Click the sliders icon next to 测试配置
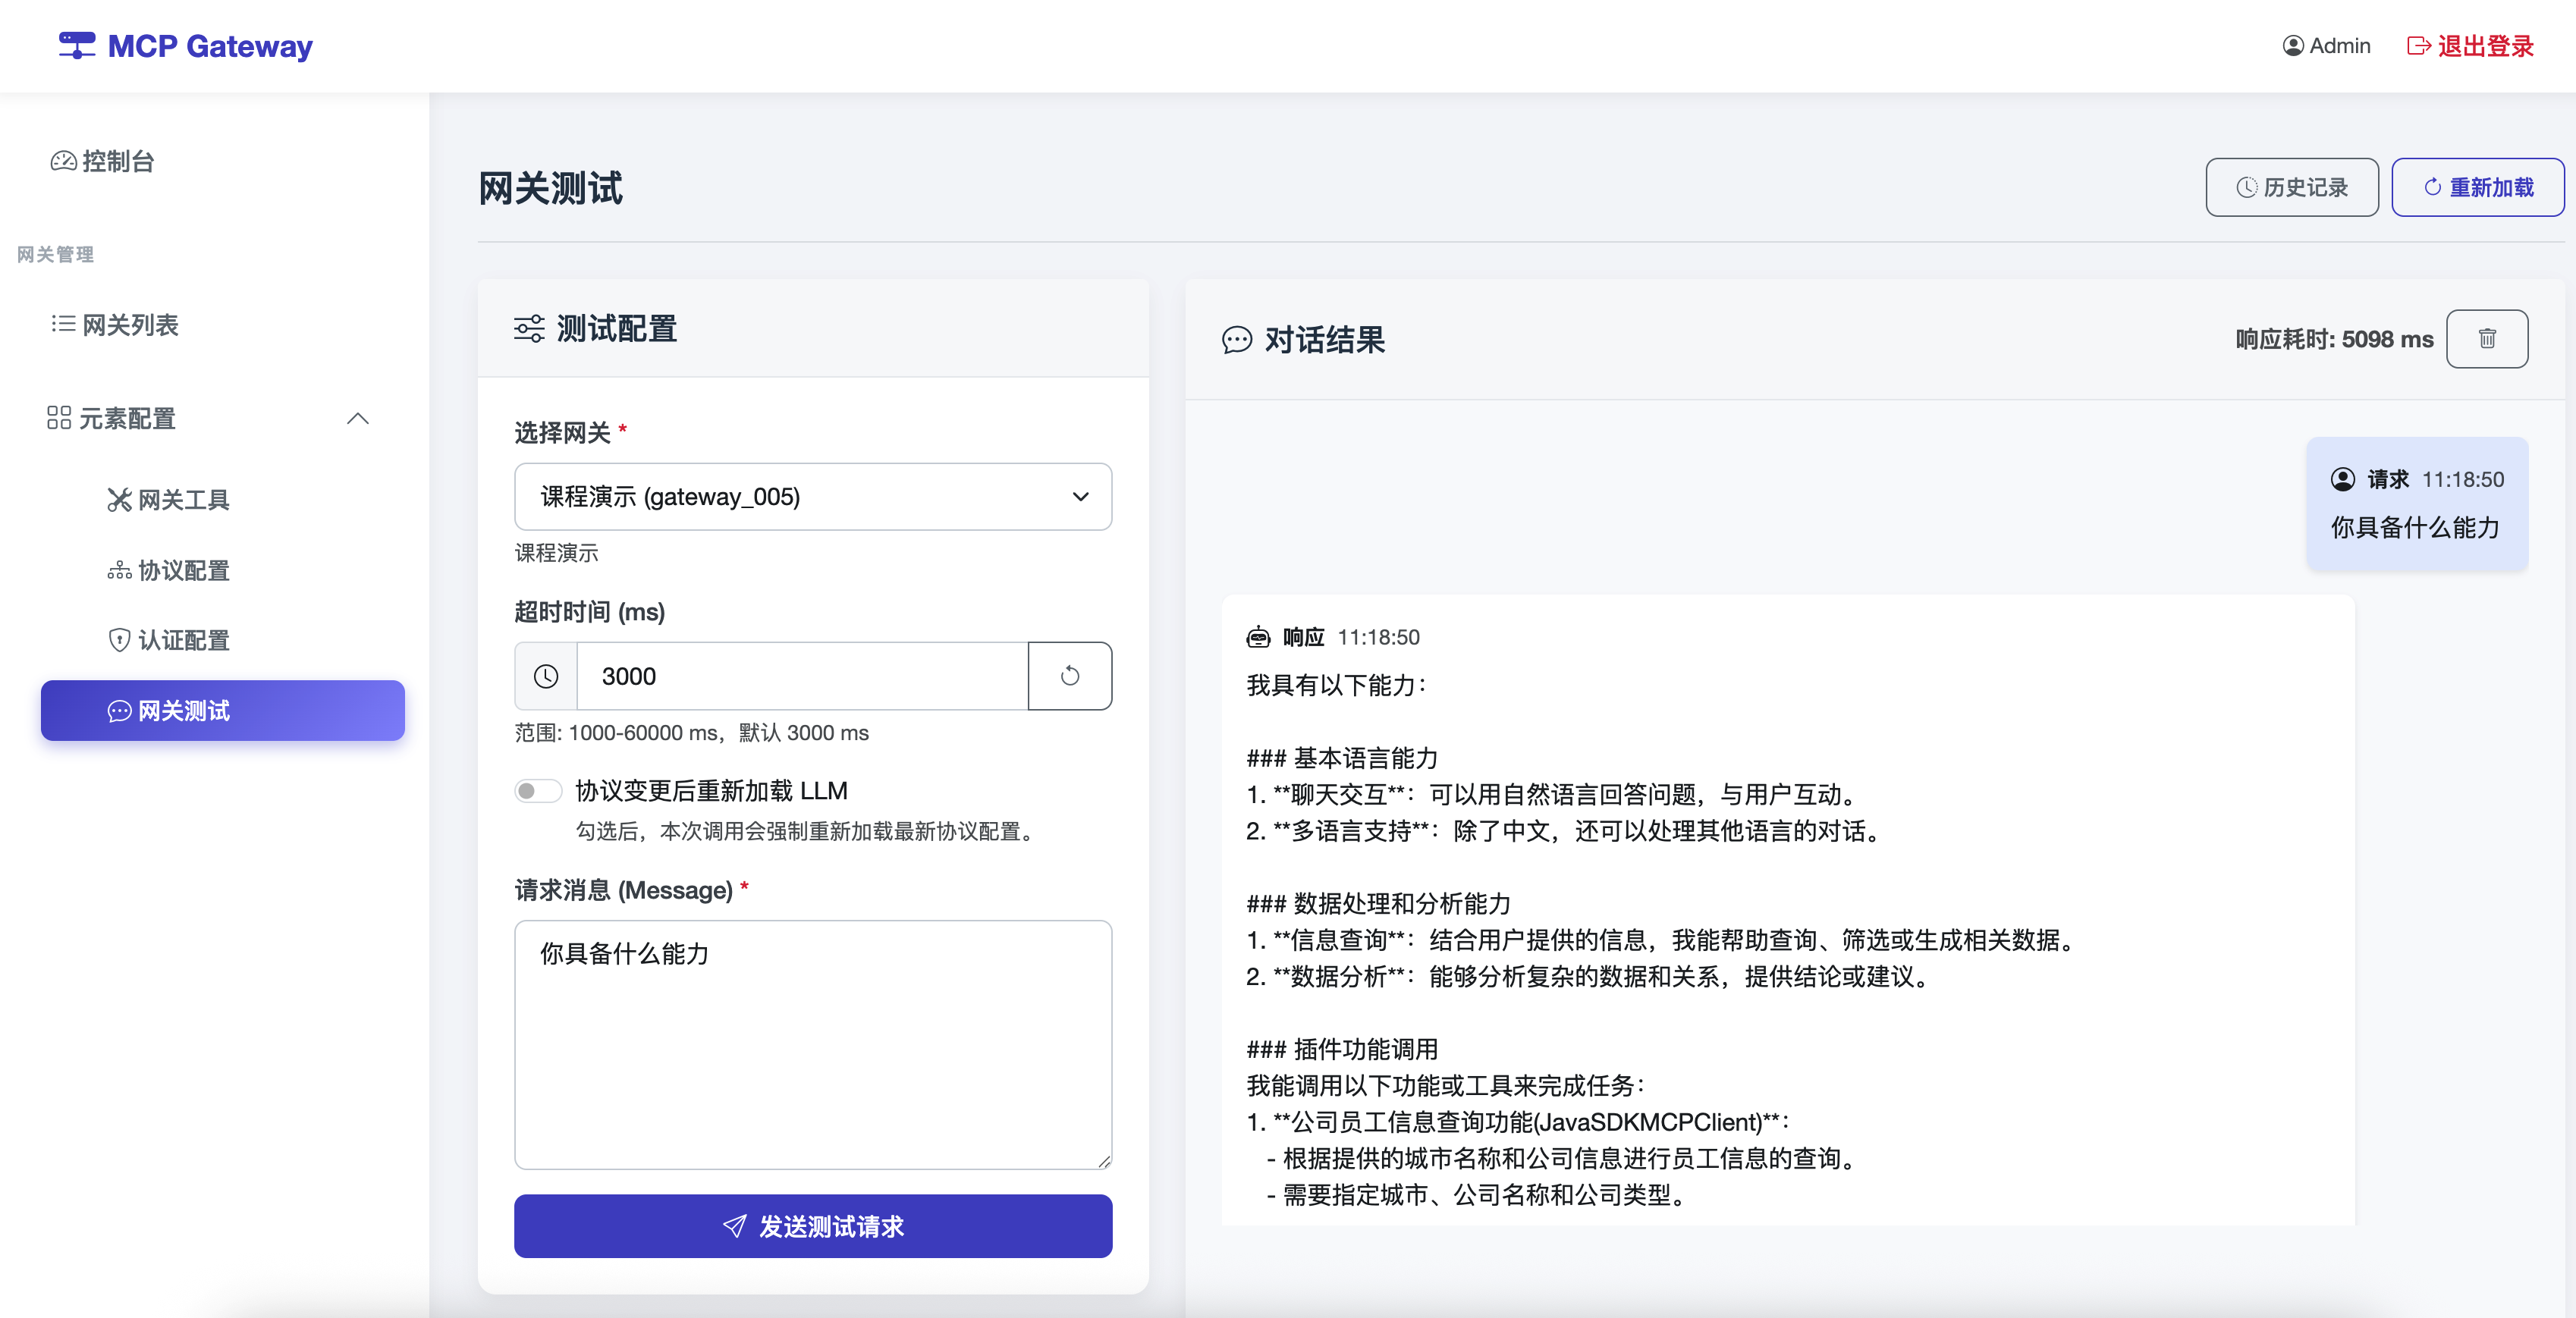Image resolution: width=2576 pixels, height=1318 pixels. (x=529, y=328)
